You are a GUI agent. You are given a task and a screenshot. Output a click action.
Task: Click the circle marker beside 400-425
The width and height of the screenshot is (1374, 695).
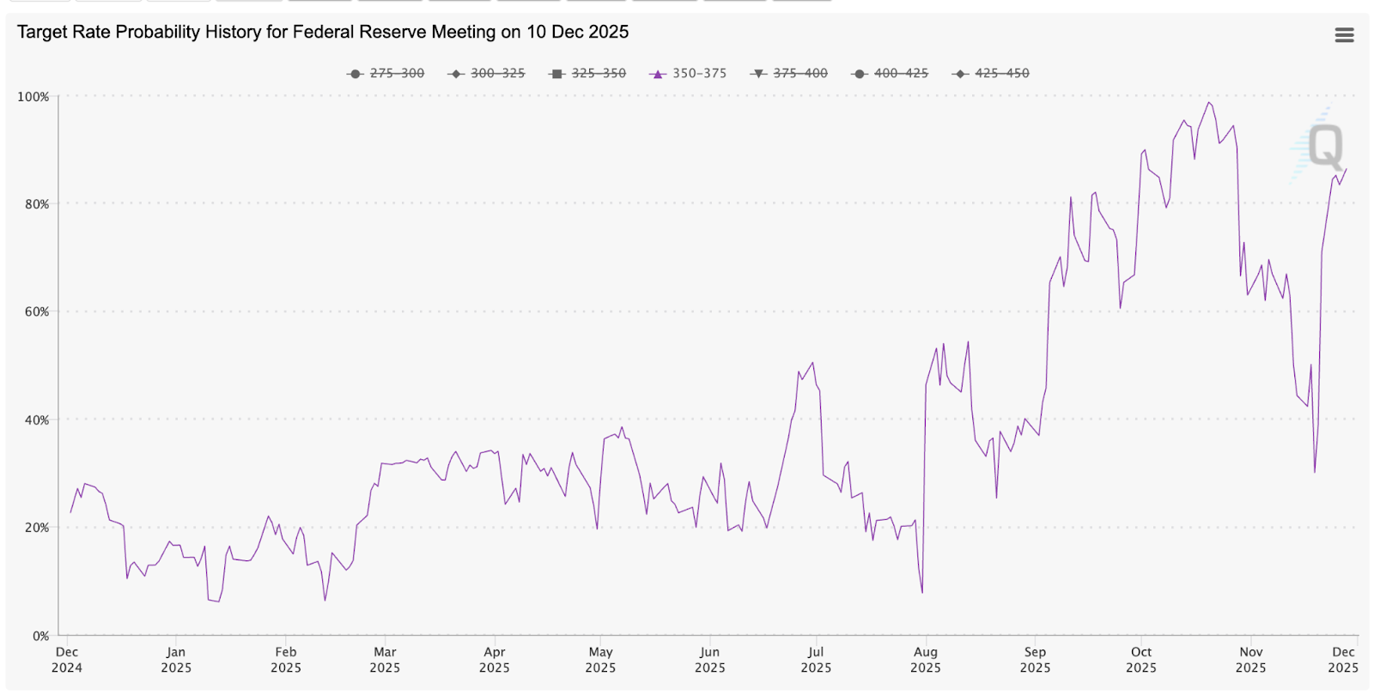pos(859,74)
